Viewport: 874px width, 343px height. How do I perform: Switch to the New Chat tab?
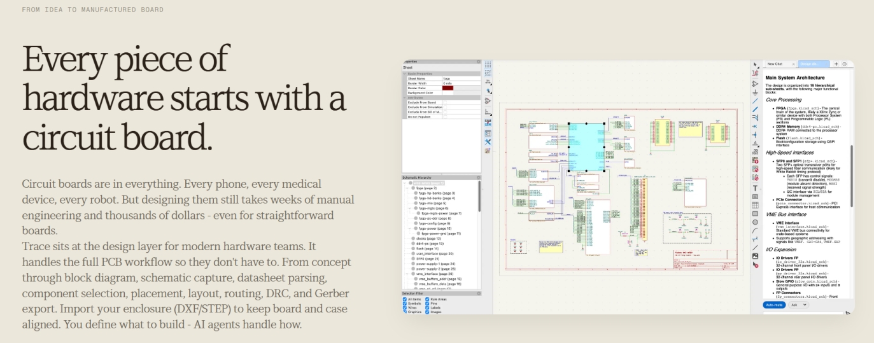point(775,64)
